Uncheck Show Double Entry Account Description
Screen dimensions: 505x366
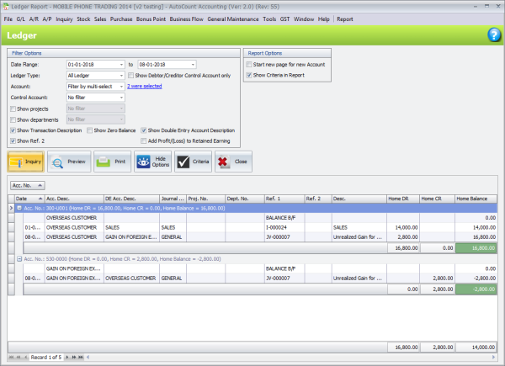[144, 130]
